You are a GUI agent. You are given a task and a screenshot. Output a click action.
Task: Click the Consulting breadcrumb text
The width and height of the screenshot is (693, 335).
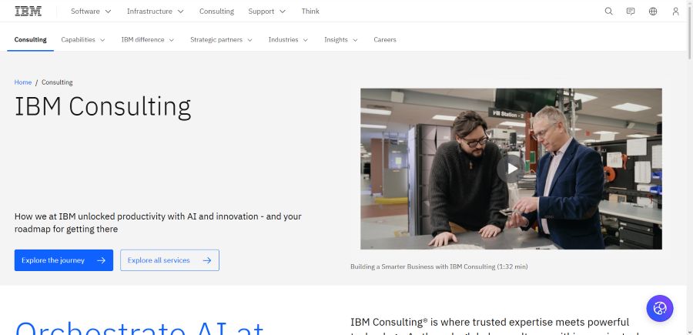pyautogui.click(x=57, y=82)
